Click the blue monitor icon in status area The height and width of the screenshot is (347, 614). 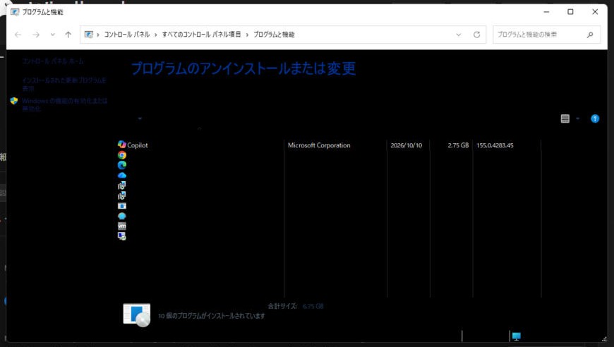(x=516, y=336)
